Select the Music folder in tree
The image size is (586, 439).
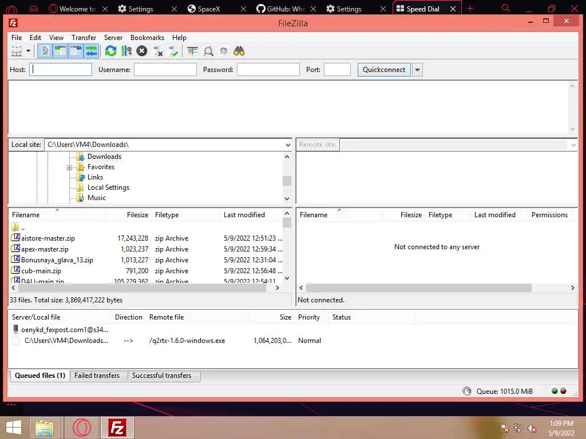pos(96,197)
